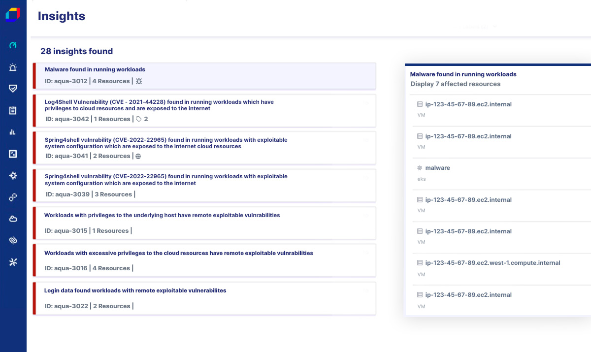Viewport: 591px width, 352px height.
Task: Open the alarm siren icon in sidebar
Action: click(13, 67)
